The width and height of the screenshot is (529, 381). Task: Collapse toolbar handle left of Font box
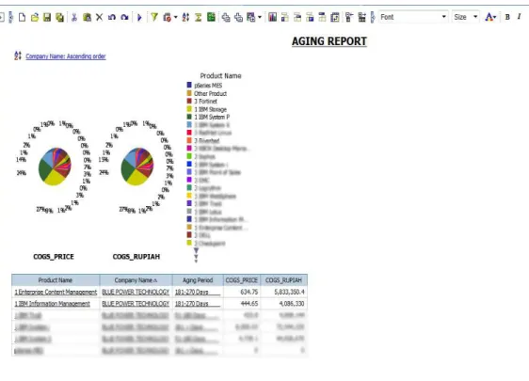click(373, 17)
